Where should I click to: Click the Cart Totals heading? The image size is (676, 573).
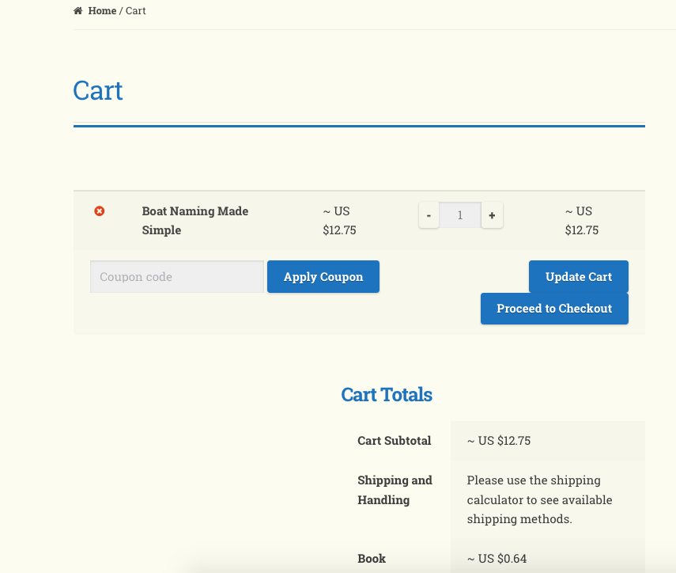pyautogui.click(x=387, y=394)
